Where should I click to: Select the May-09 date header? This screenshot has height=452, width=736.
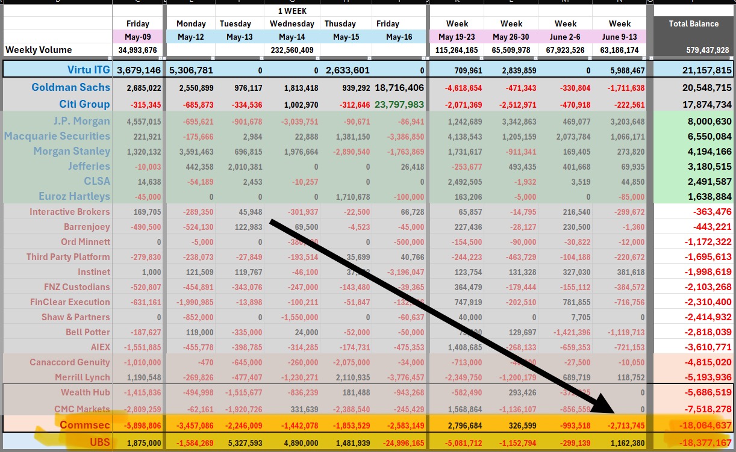pyautogui.click(x=138, y=37)
